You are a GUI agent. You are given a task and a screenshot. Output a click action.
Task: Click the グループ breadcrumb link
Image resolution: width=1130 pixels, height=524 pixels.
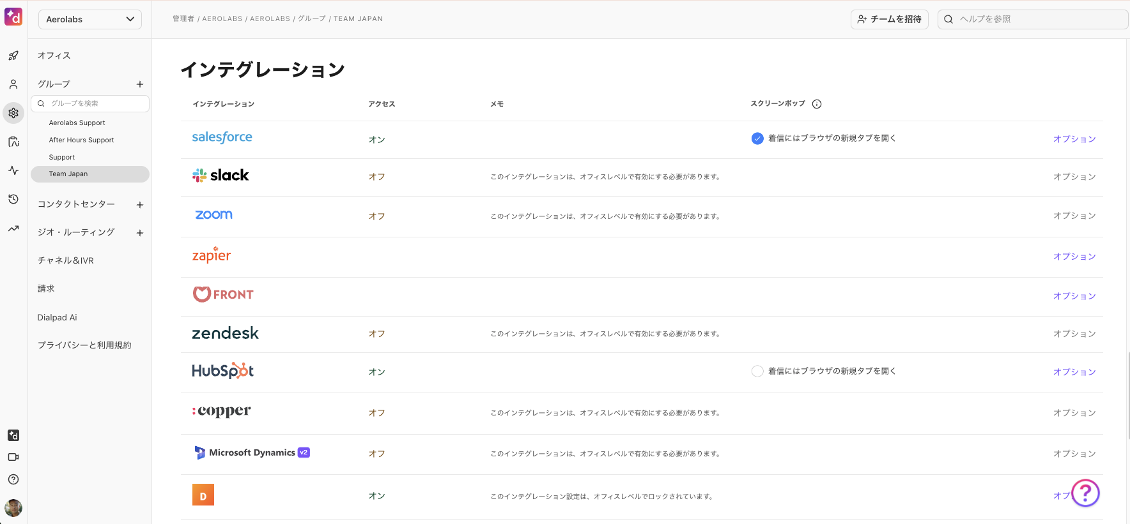tap(312, 19)
